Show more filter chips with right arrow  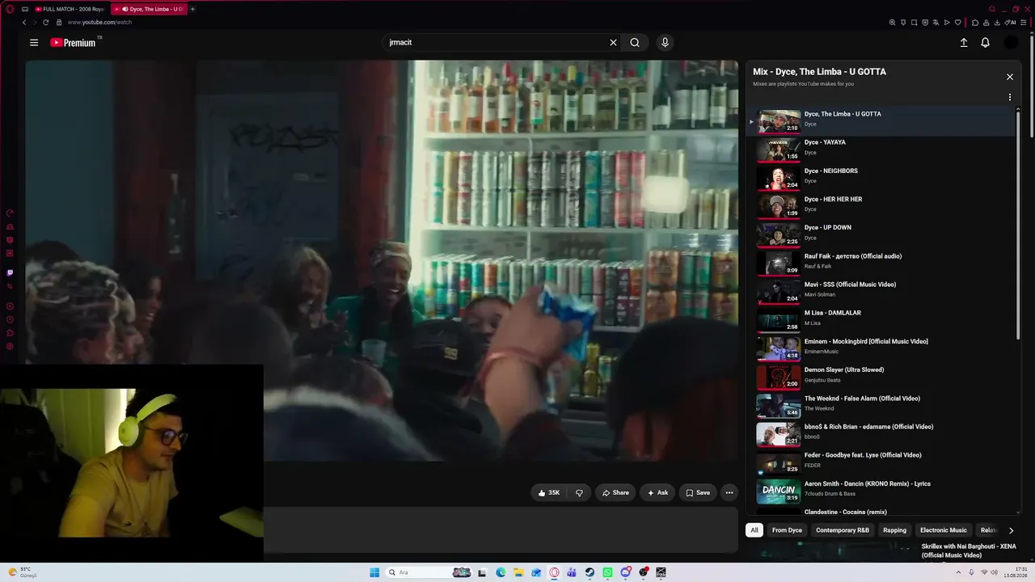[x=1011, y=530]
